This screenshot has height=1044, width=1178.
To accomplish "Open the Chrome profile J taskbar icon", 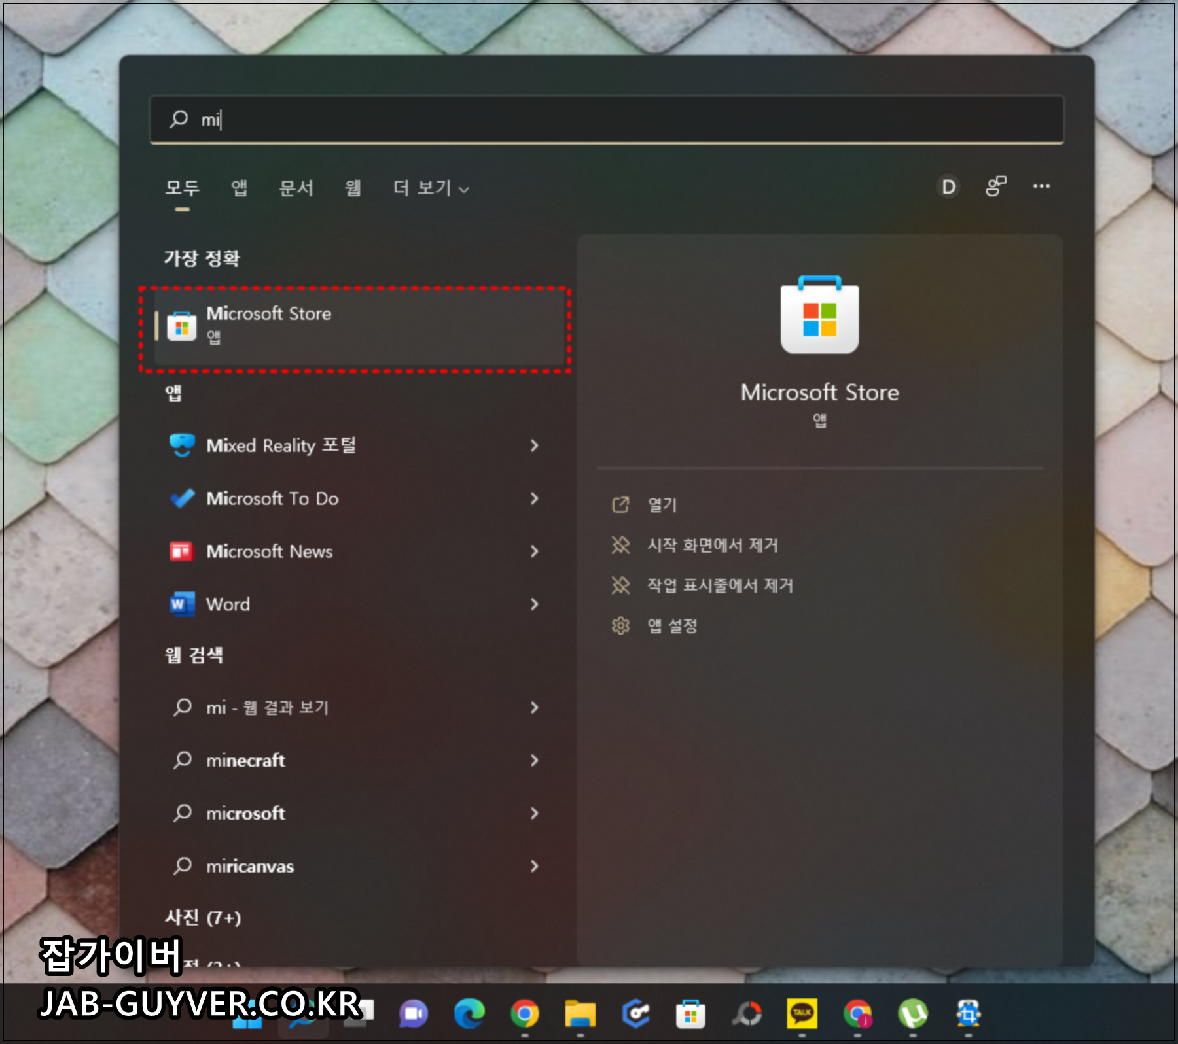I will [857, 1014].
